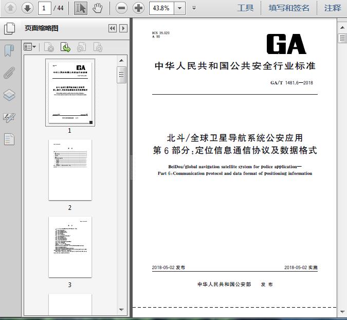Open the 工具 tools pane
The height and width of the screenshot is (320, 347).
point(245,8)
